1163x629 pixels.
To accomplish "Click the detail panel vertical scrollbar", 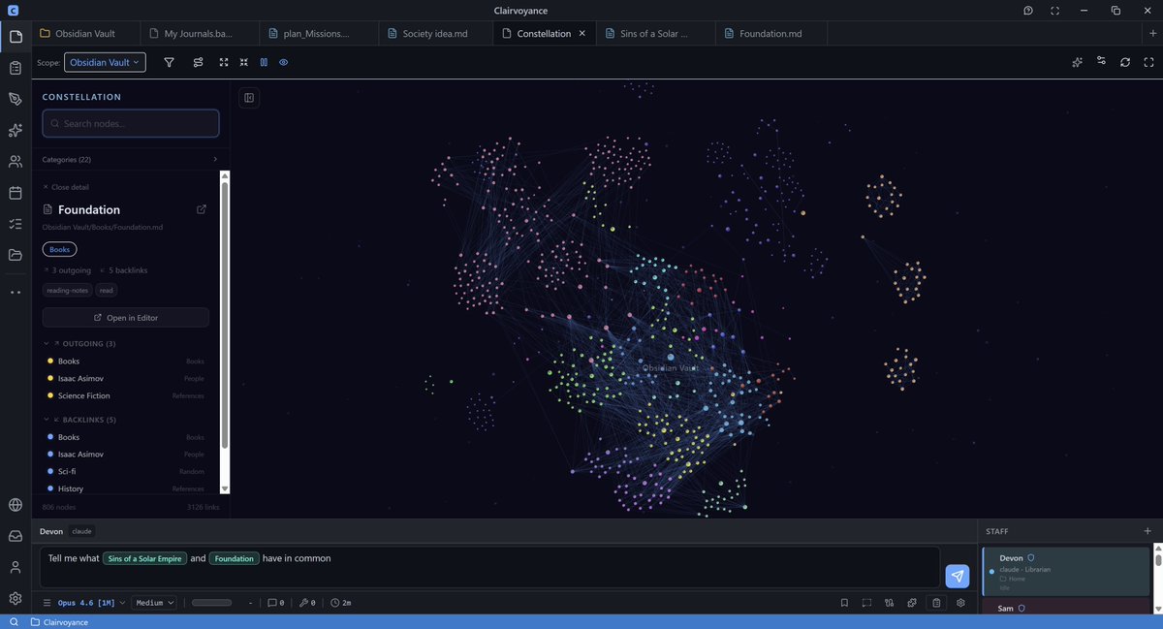I will [x=225, y=314].
